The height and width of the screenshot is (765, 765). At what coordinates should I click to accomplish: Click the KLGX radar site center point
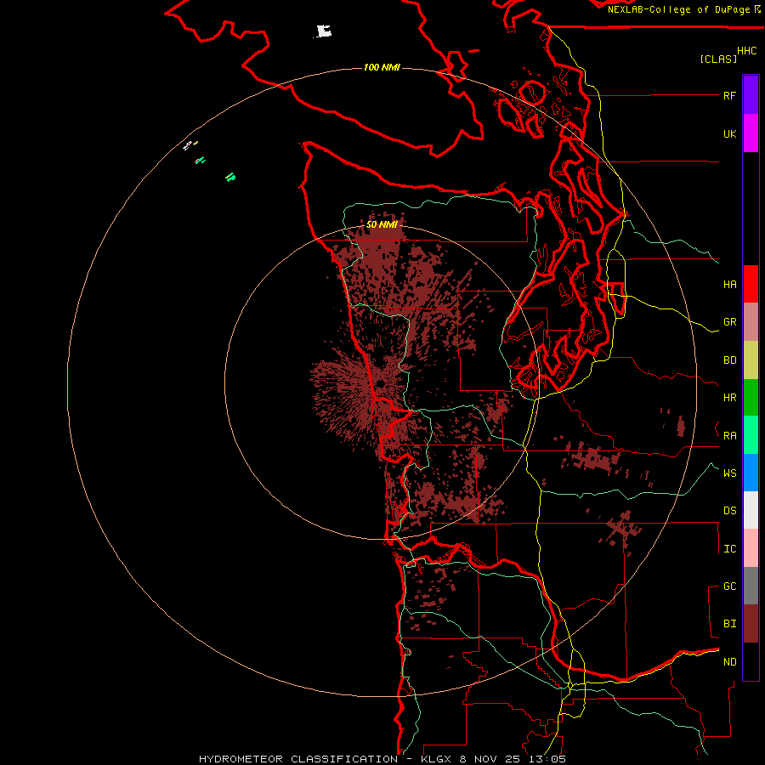point(381,384)
